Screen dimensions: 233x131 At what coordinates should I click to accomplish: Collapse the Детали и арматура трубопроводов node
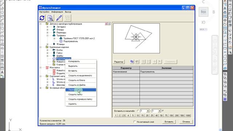pyautogui.click(x=40, y=24)
